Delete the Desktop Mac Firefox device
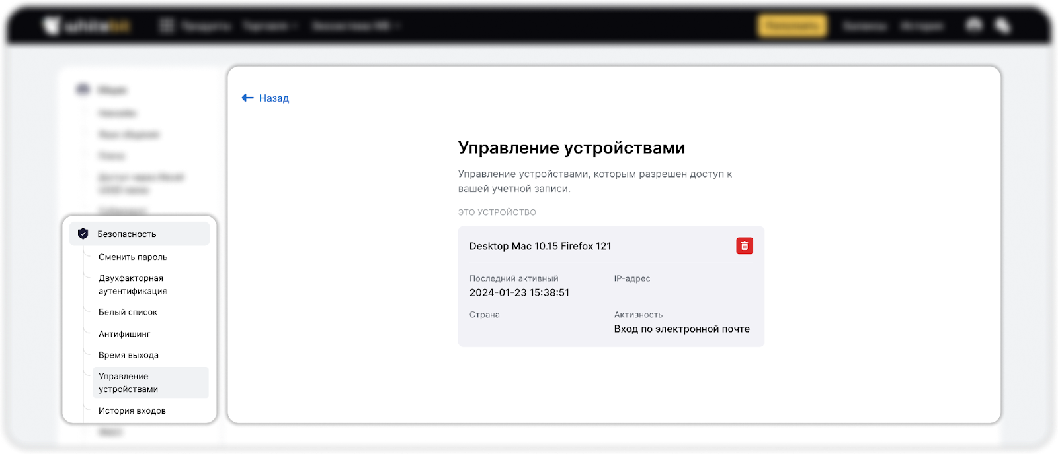Viewport: 1058px width, 454px height. (745, 246)
